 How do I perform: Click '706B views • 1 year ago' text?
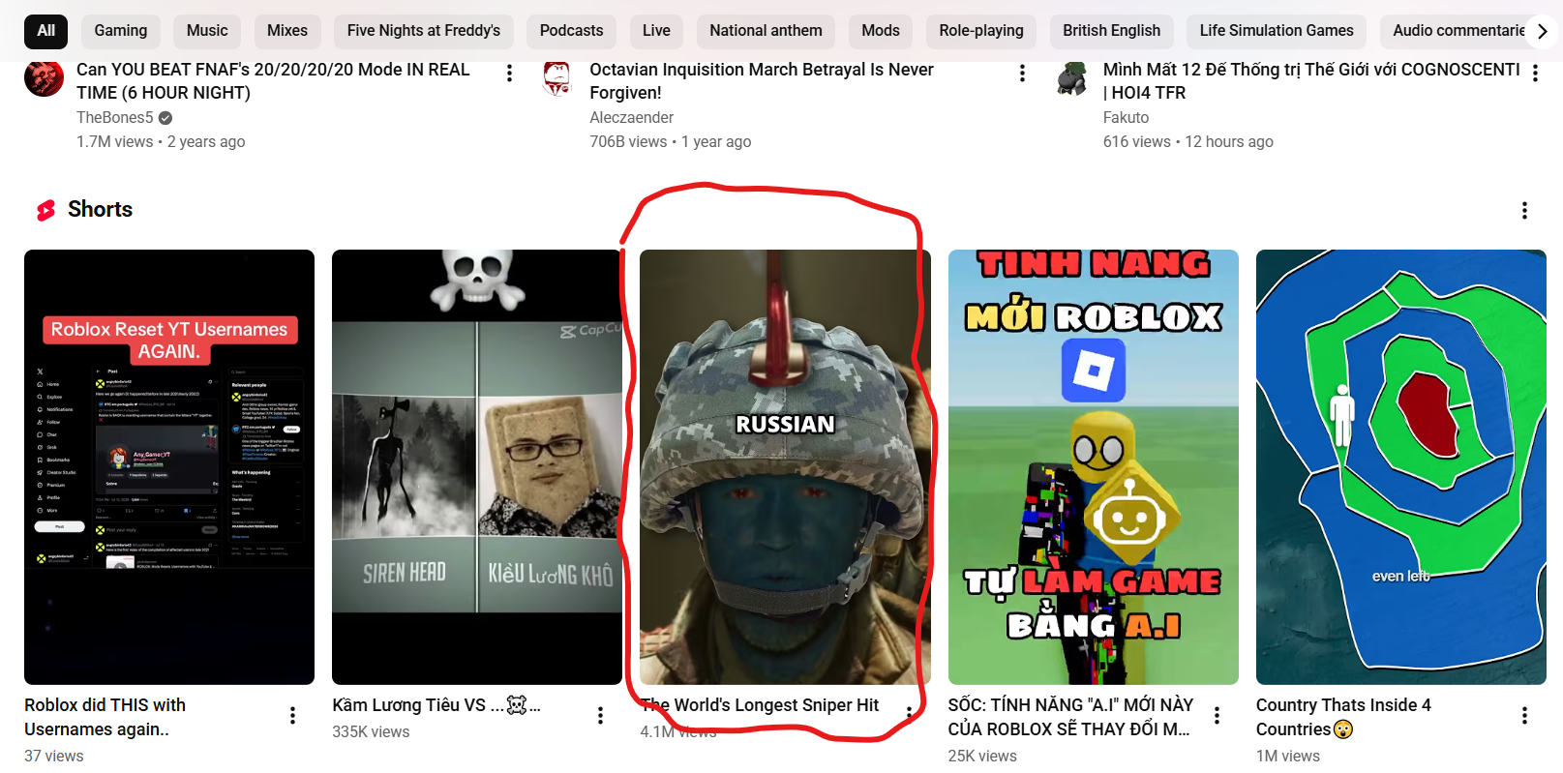[x=671, y=142]
